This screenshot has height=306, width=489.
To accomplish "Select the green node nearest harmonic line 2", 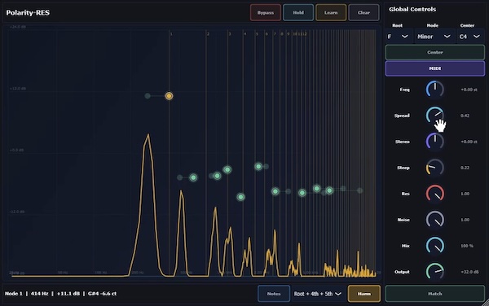I will (x=217, y=176).
